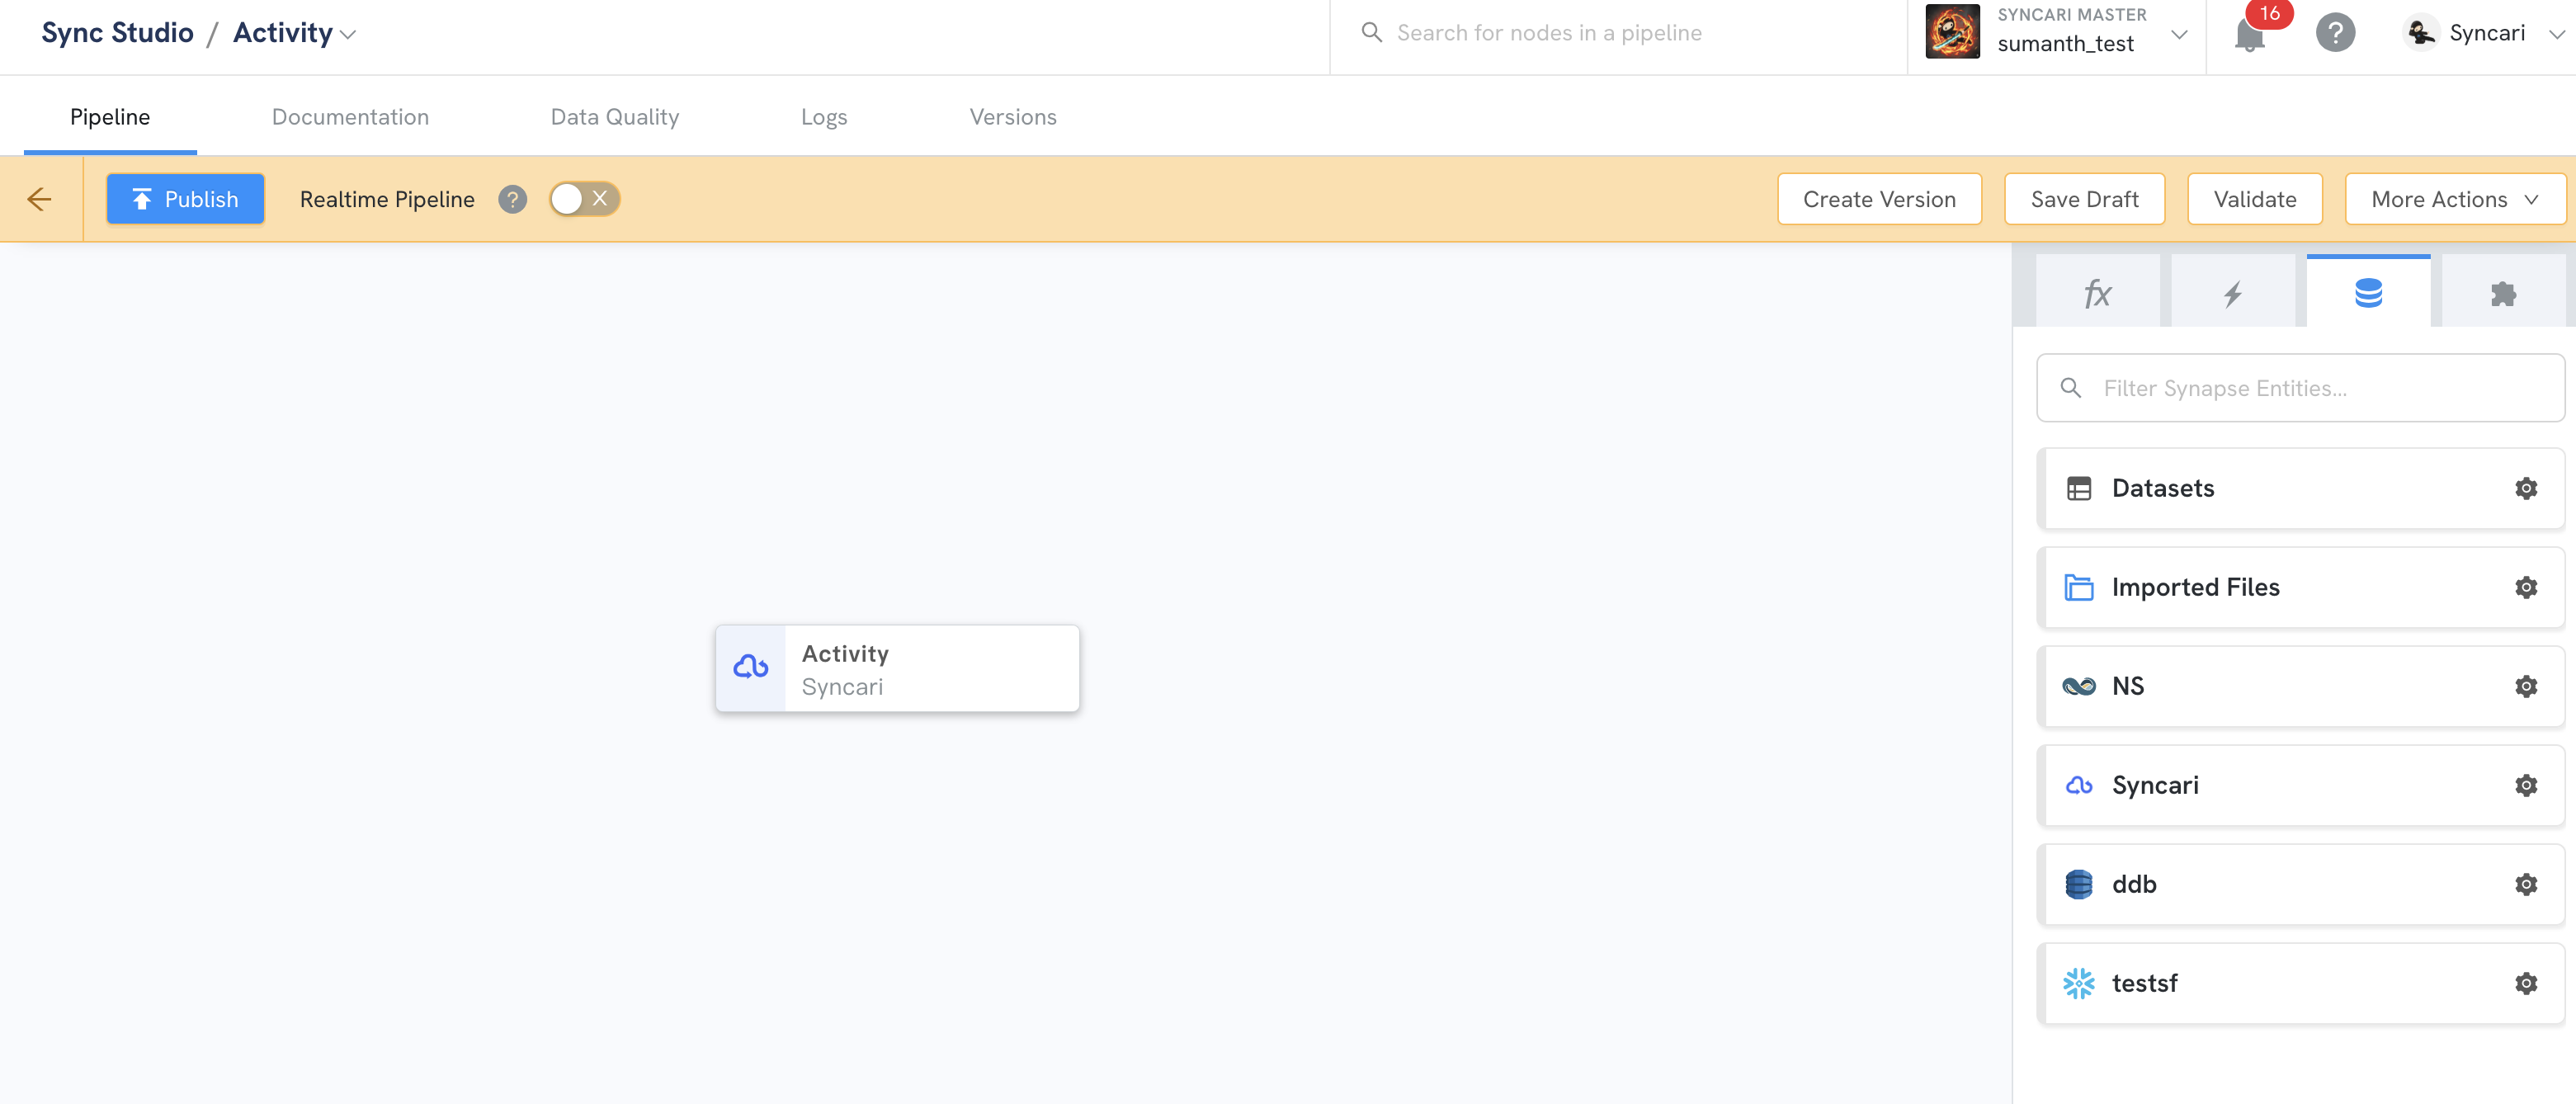Open the puzzle piece extensions tab

point(2503,293)
